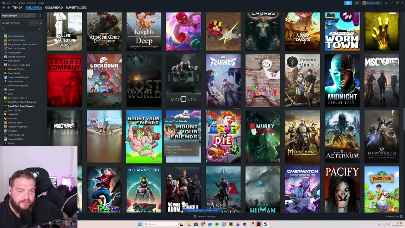Click the Windows taskbar Buscar box
Image resolution: width=405 pixels, height=228 pixels.
pos(161,224)
